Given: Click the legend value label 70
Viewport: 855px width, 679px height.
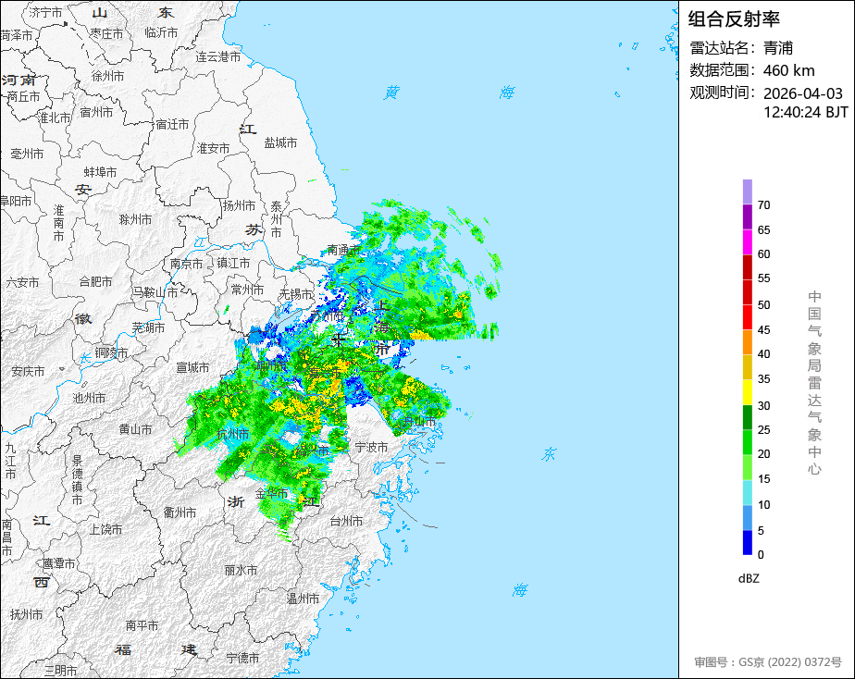Looking at the screenshot, I should [x=763, y=204].
